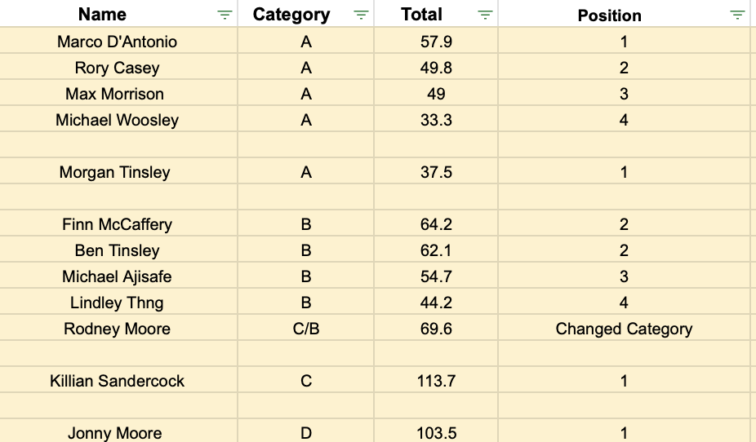Open the Name column filter icon
The image size is (756, 442).
[x=225, y=15]
